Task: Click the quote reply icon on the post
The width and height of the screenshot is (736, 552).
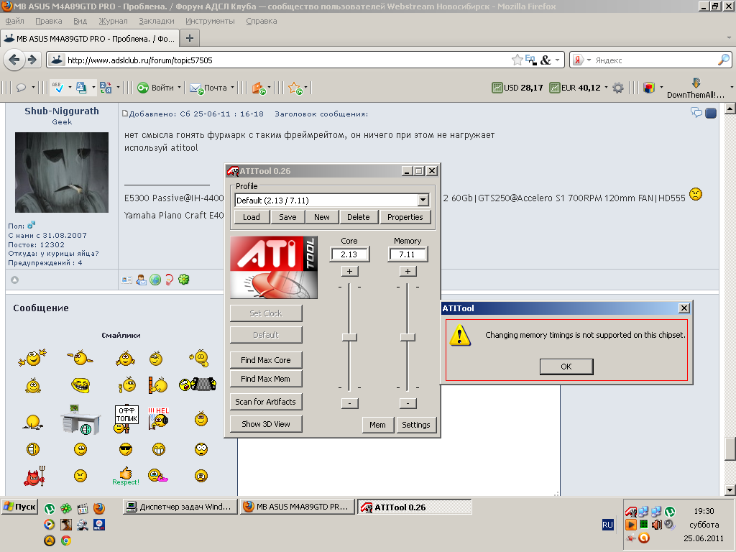Action: point(696,113)
